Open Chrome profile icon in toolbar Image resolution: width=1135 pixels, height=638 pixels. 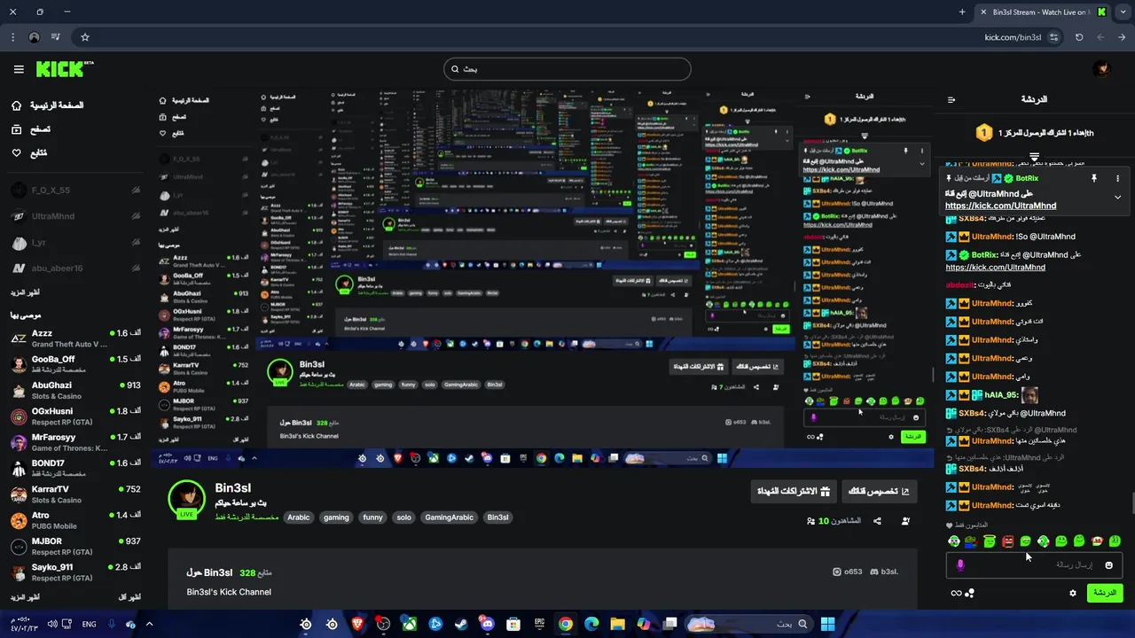[x=34, y=37]
